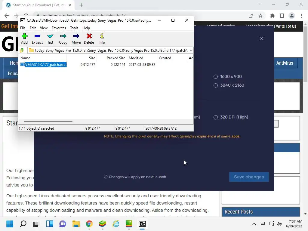Image resolution: width=308 pixels, height=231 pixels.
Task: Close the BlueStacks settings dialog
Action: tap(261, 38)
